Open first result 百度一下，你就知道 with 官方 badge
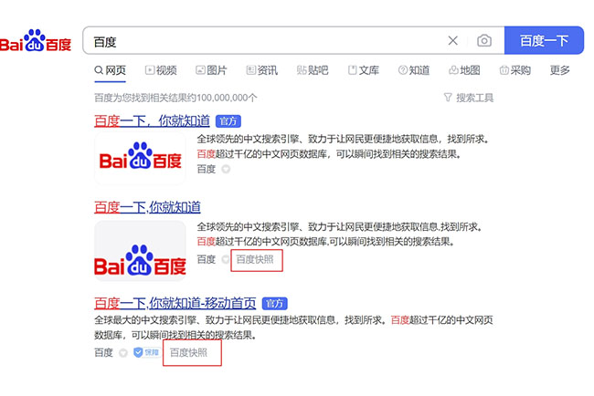The image size is (594, 396). 152,121
